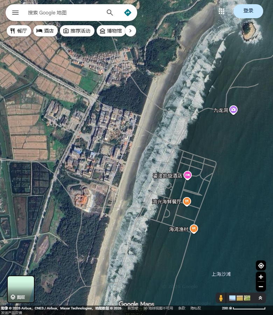Select the Street View pegman

click(x=221, y=298)
